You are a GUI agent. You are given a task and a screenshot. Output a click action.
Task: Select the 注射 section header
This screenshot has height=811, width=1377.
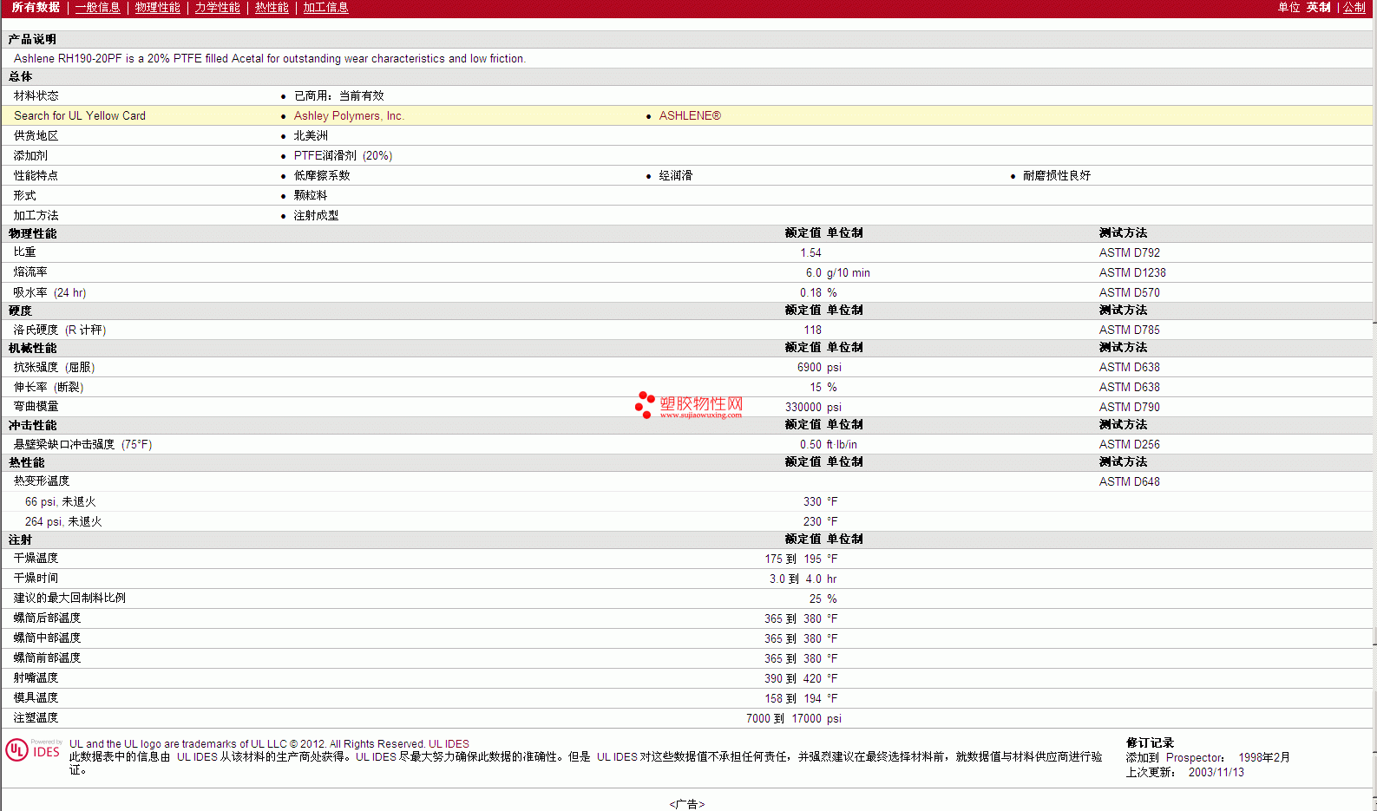20,540
